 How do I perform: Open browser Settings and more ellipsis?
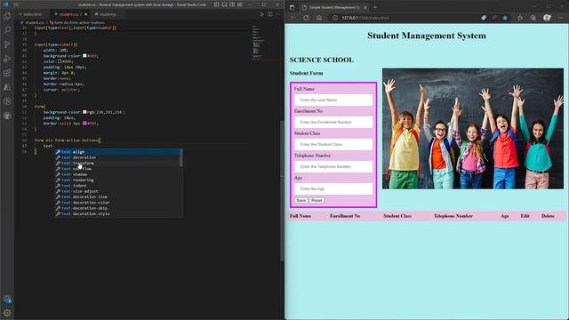pos(561,18)
